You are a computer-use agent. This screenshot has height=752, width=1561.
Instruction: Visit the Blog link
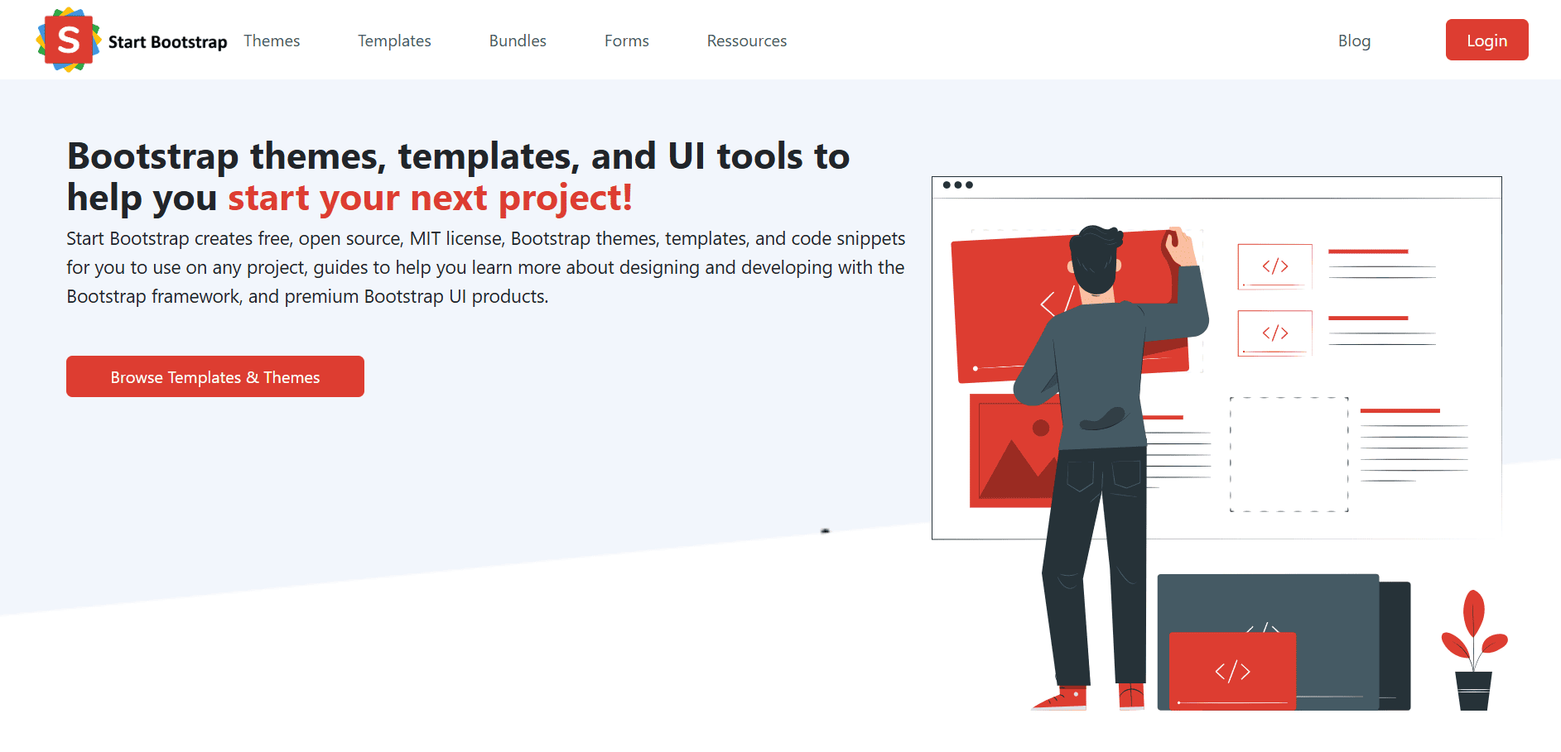point(1354,41)
